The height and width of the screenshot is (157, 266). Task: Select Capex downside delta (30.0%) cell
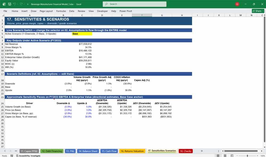coord(64,117)
